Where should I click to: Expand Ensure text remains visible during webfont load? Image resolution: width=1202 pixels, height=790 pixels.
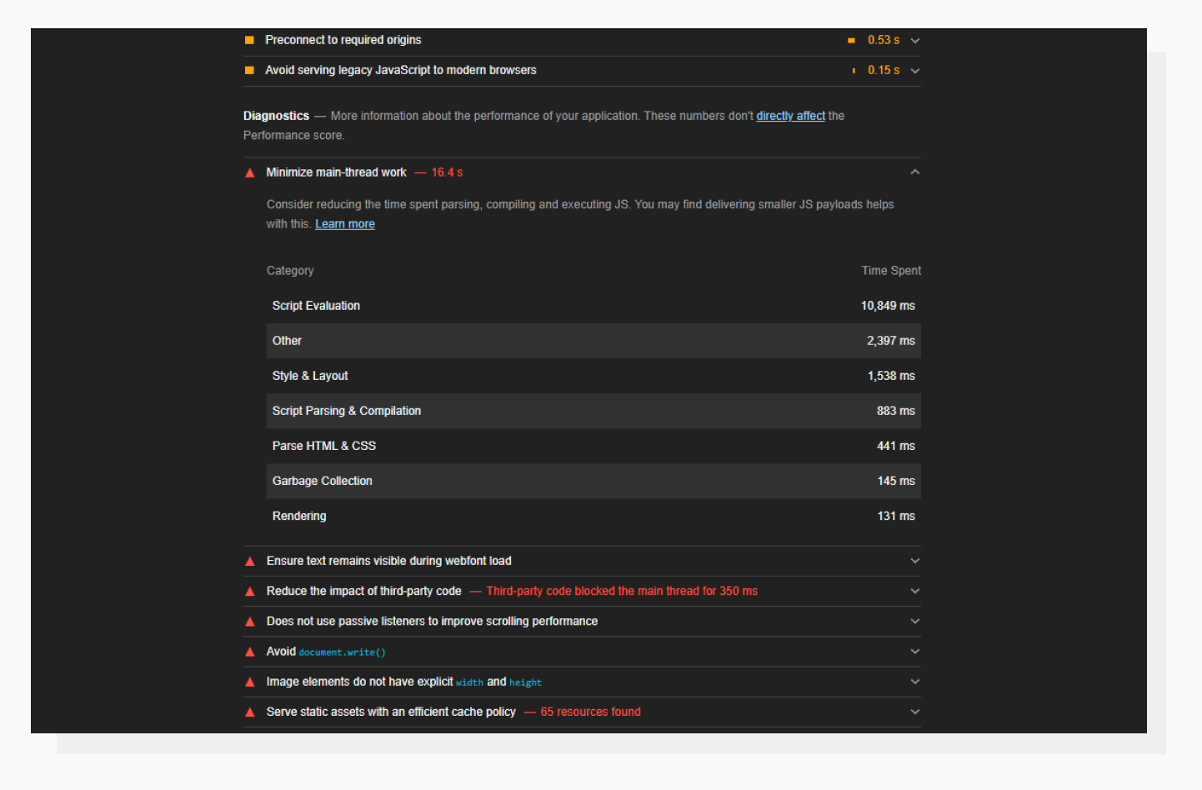pyautogui.click(x=914, y=560)
